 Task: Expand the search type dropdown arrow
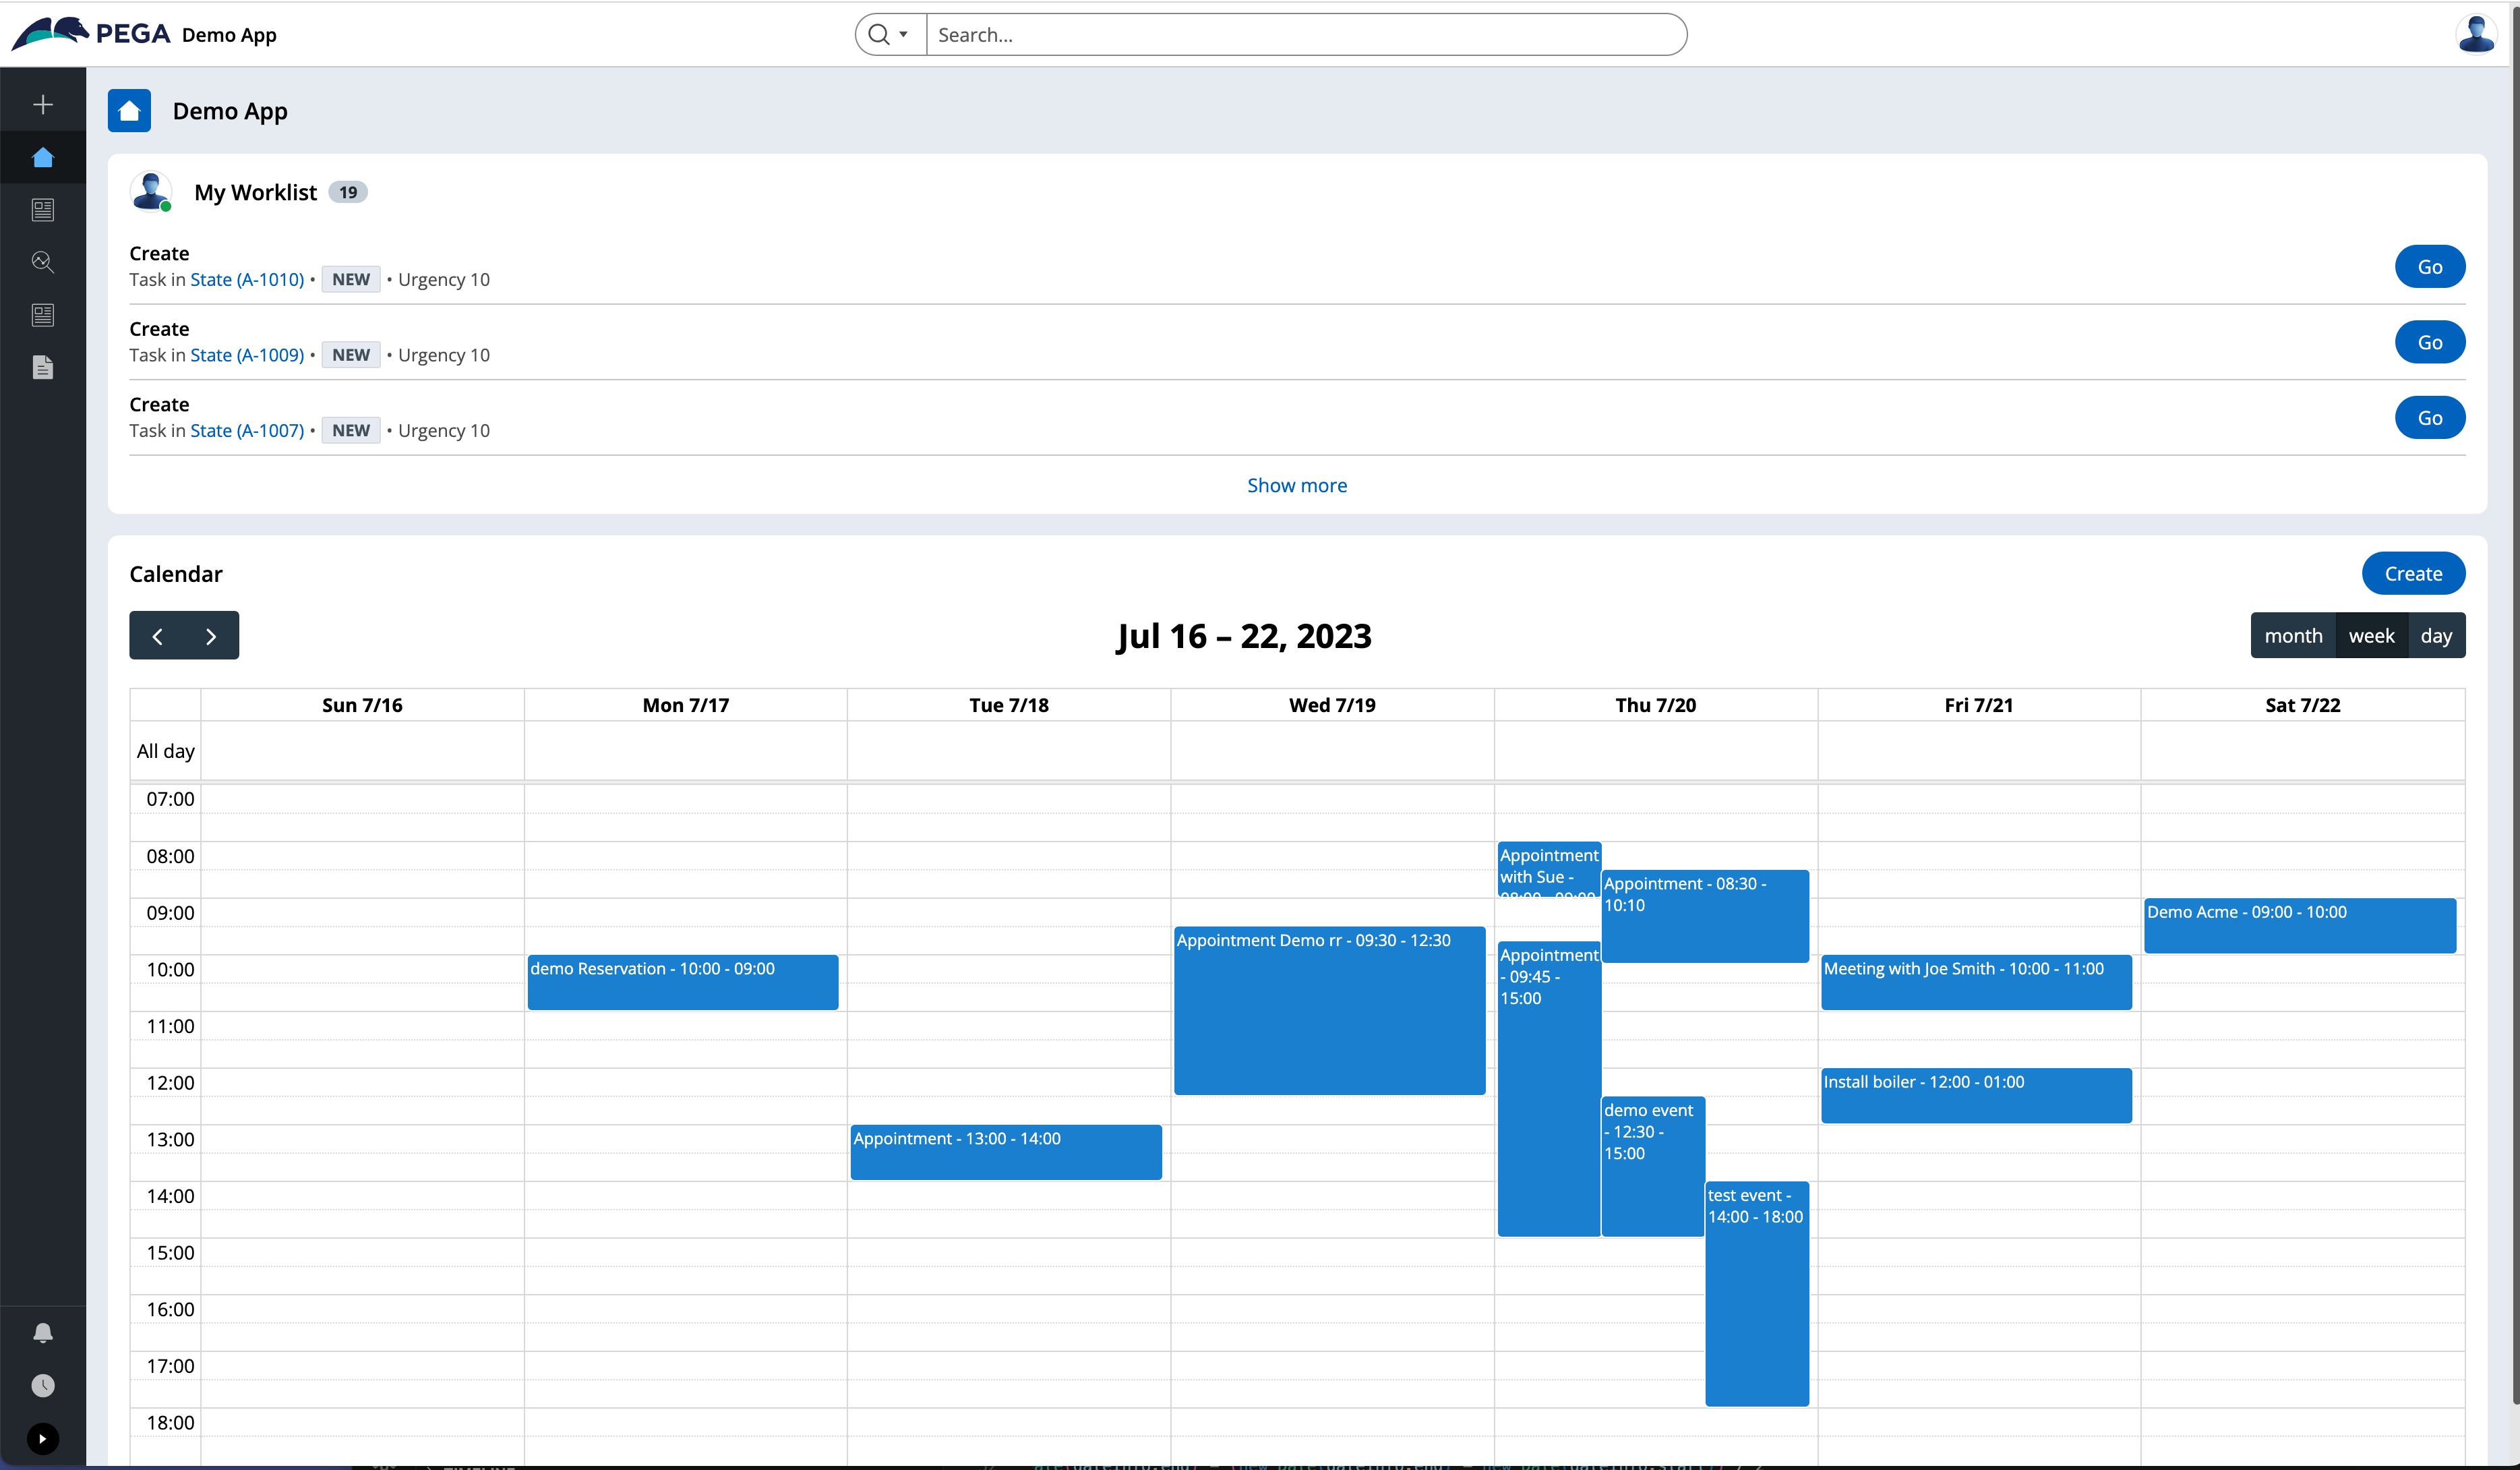pos(903,35)
